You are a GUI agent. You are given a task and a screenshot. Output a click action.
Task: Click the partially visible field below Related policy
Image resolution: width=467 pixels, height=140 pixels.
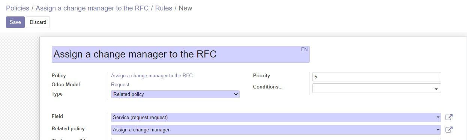[x=276, y=139]
